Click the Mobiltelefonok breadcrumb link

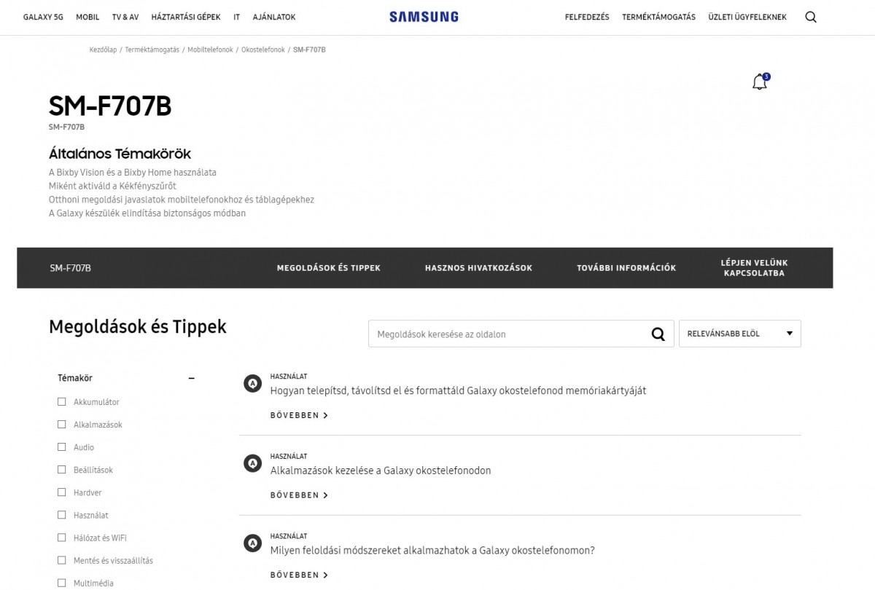(210, 50)
